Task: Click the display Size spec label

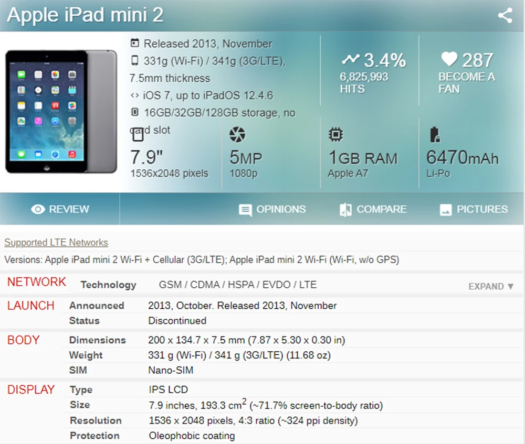Action: [80, 405]
